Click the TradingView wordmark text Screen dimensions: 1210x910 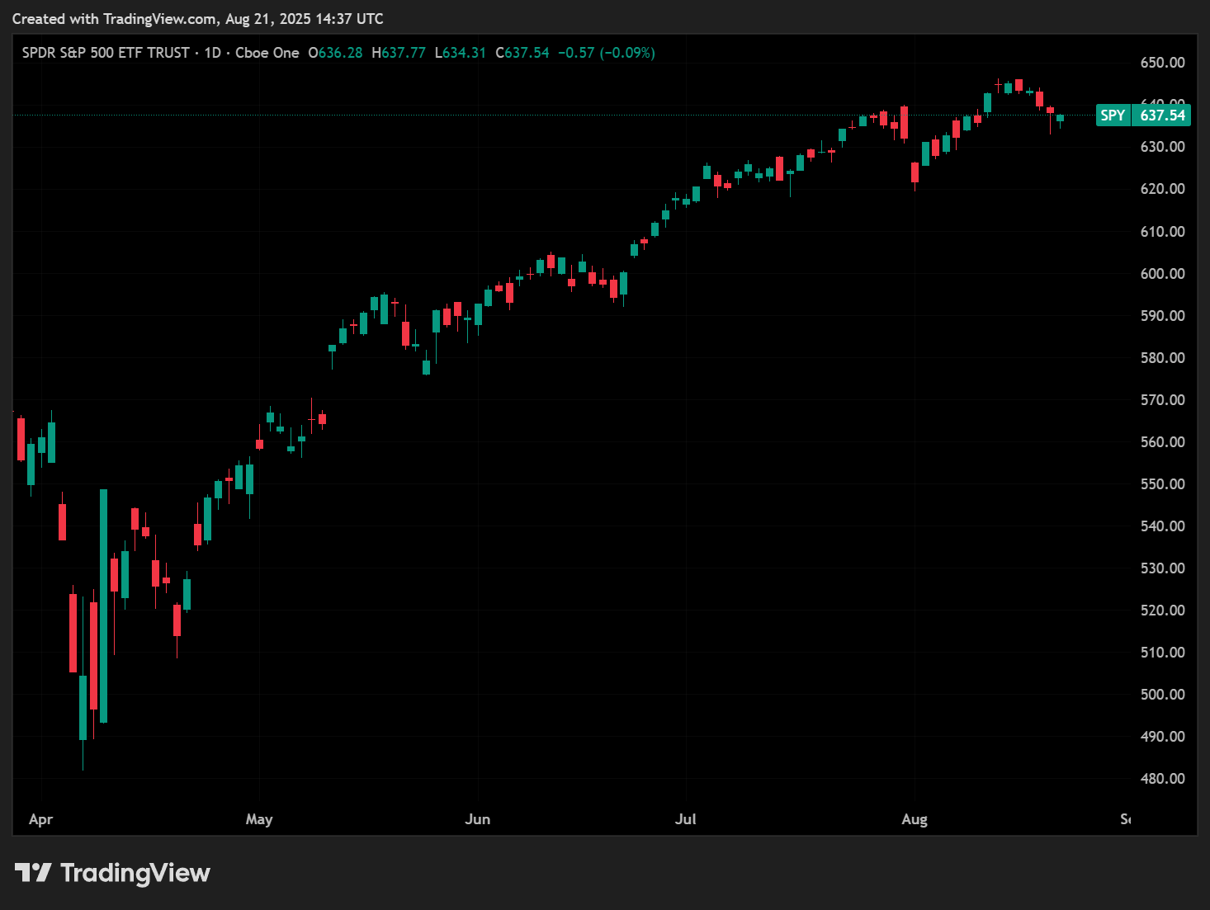[135, 873]
